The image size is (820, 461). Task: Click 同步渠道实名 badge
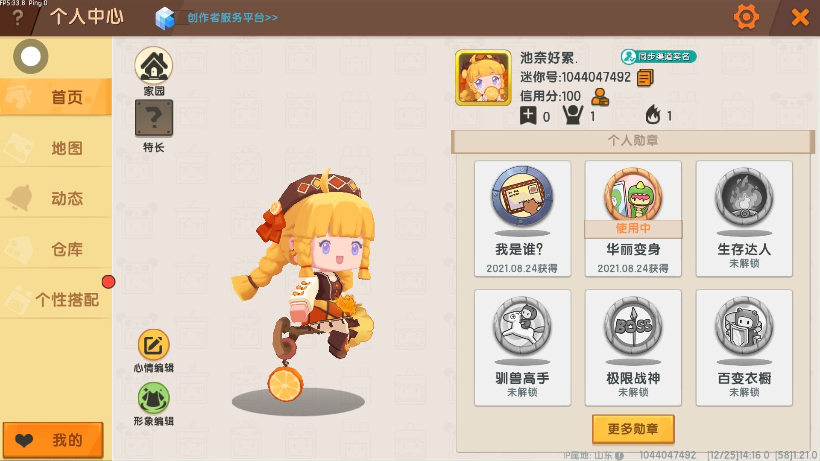pos(659,56)
